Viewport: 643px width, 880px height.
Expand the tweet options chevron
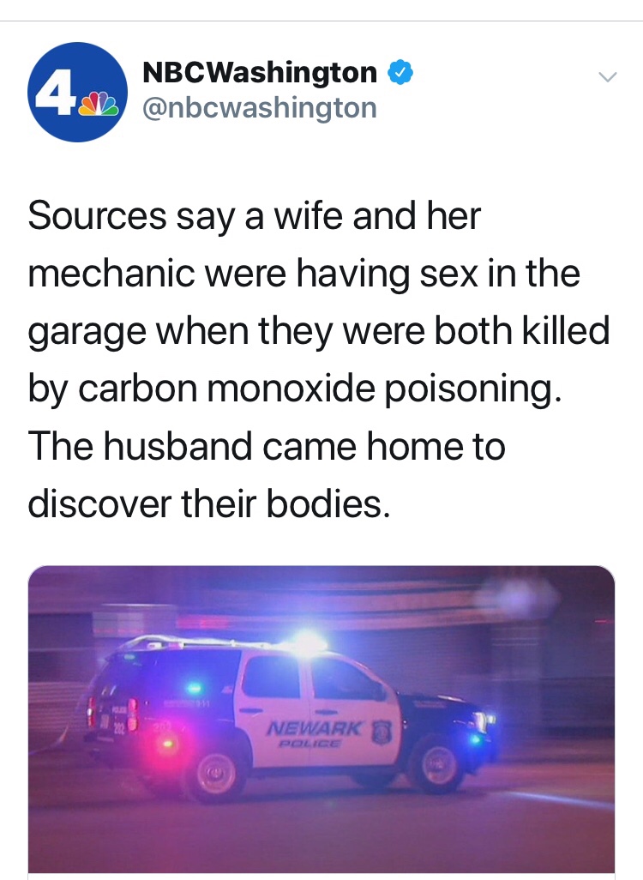607,77
